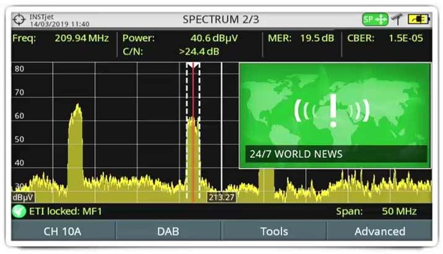This screenshot has width=443, height=254.
Task: Tap the 24/7 WORLD NEWS video thumbnail
Action: [x=335, y=116]
